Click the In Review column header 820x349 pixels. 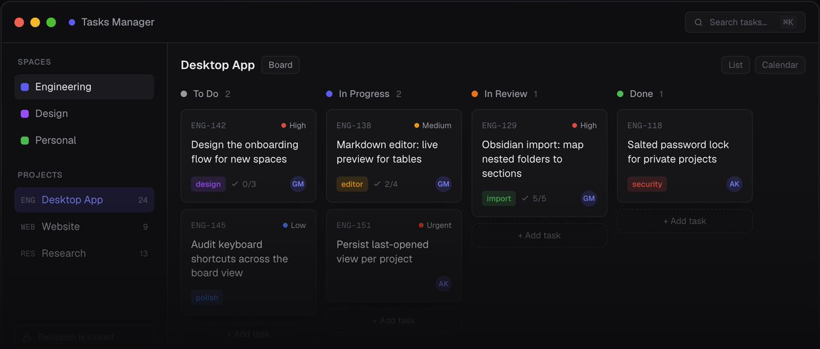click(x=504, y=94)
